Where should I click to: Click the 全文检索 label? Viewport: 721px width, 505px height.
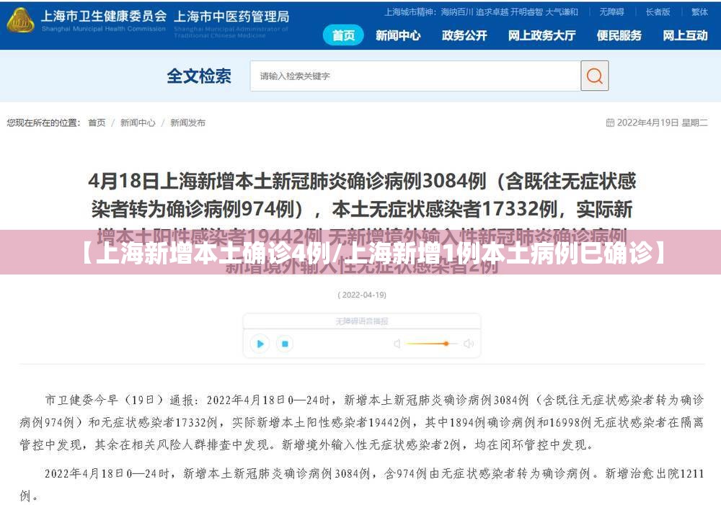199,76
